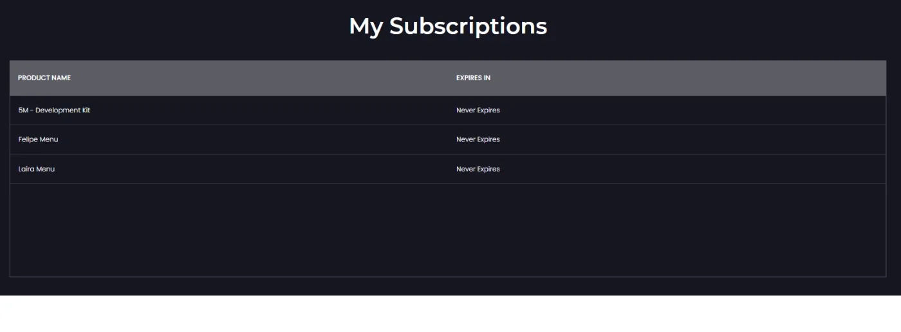The width and height of the screenshot is (901, 332).
Task: Click the My Subscriptions page heading
Action: click(x=448, y=26)
